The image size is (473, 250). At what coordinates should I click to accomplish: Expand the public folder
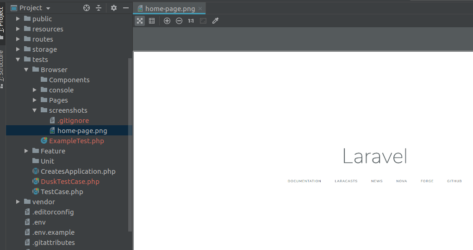18,18
